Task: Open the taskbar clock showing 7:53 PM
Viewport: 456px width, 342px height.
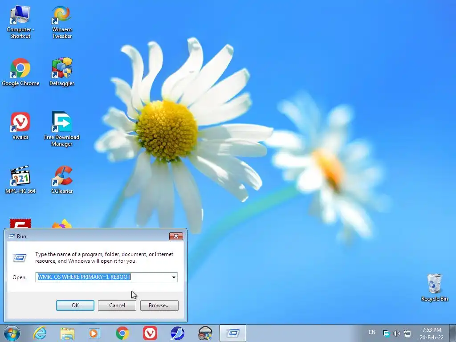Action: pos(432,333)
